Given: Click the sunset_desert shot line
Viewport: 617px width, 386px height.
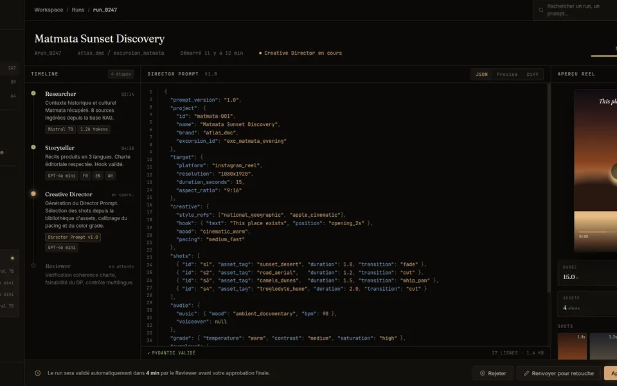Looking at the screenshot, I should (301, 264).
